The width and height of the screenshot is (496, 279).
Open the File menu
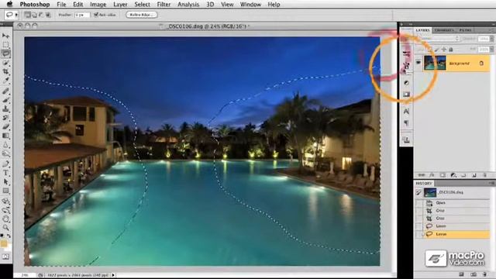[x=61, y=5]
